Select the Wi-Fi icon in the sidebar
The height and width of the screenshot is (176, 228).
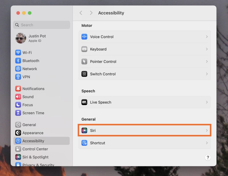point(18,53)
